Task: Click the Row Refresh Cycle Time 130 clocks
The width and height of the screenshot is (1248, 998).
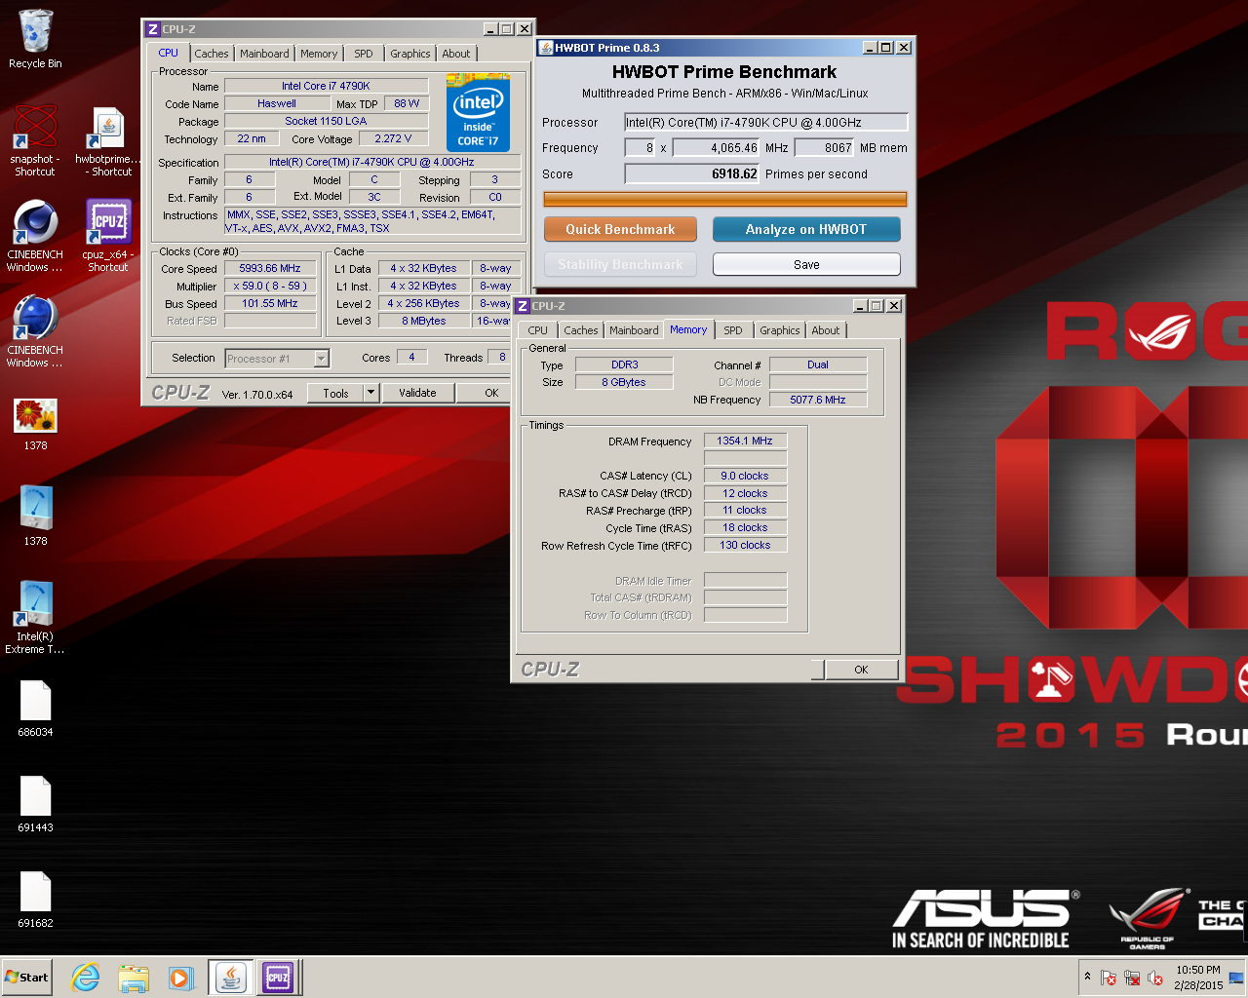Action: (745, 545)
